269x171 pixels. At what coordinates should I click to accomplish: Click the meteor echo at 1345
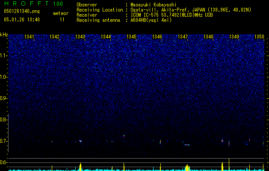tap(124, 136)
